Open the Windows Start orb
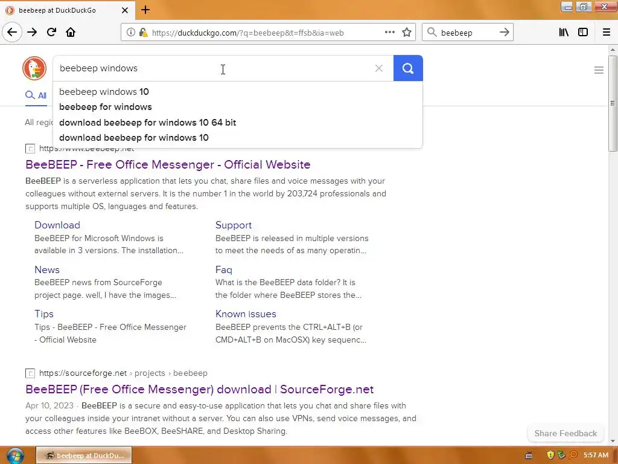The width and height of the screenshot is (618, 464). pyautogui.click(x=14, y=456)
